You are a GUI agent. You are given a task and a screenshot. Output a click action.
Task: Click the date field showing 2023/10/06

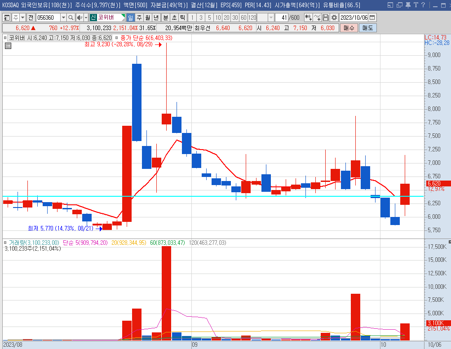coord(354,18)
